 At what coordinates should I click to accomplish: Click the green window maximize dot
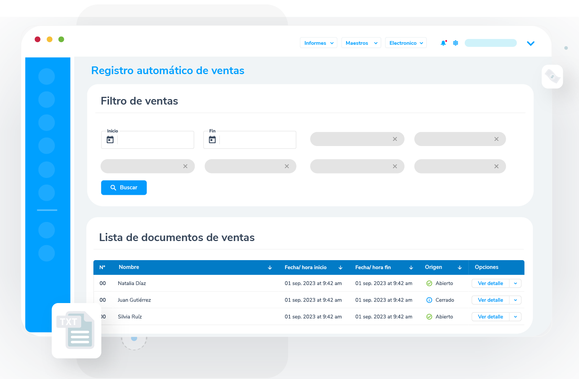point(61,39)
